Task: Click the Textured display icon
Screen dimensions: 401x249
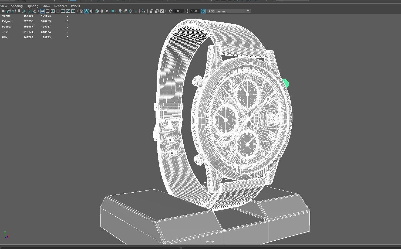Action: [102, 11]
